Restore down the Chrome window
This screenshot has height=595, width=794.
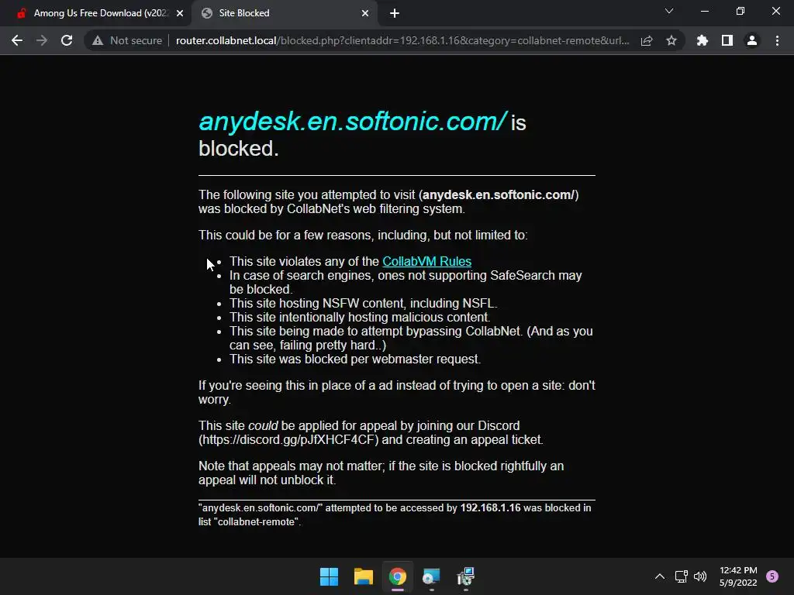[740, 11]
